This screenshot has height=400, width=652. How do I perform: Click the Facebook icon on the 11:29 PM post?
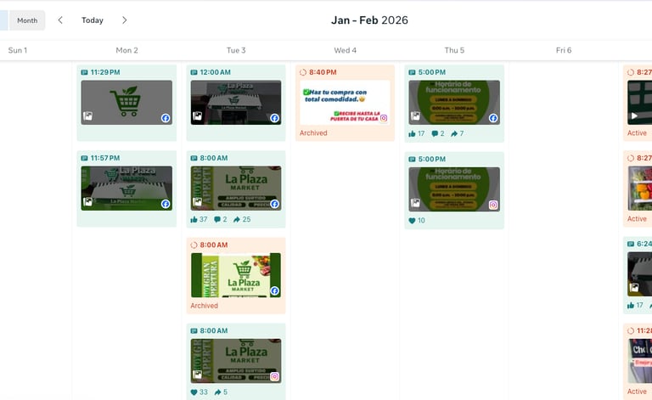click(x=166, y=118)
